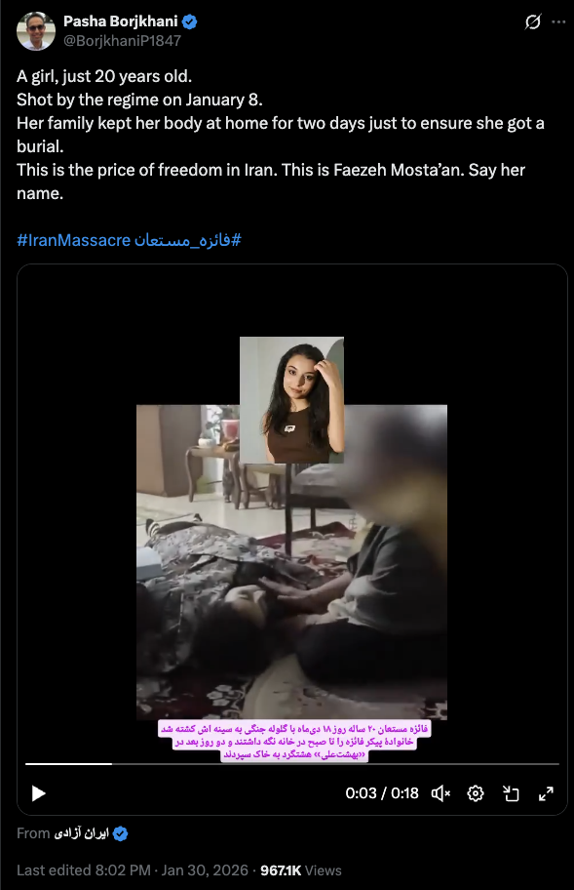
Task: Open the Persian Faezeh Mosta'an hashtag
Action: [187, 240]
